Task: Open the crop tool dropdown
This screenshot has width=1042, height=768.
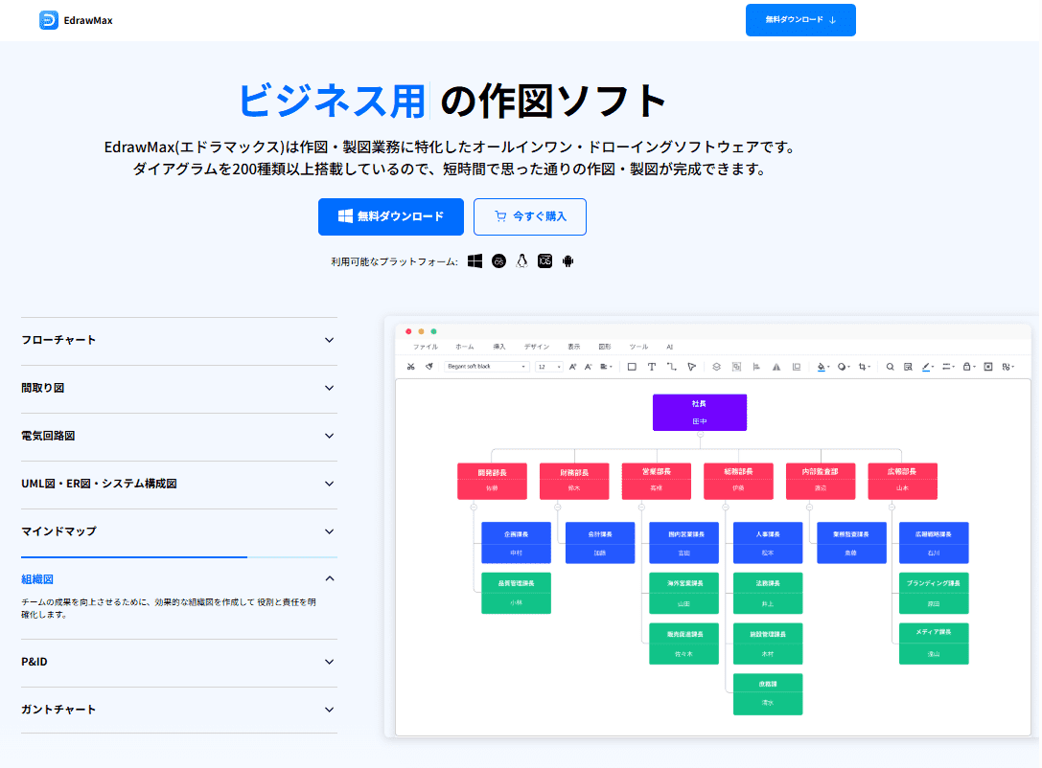Action: pos(864,367)
